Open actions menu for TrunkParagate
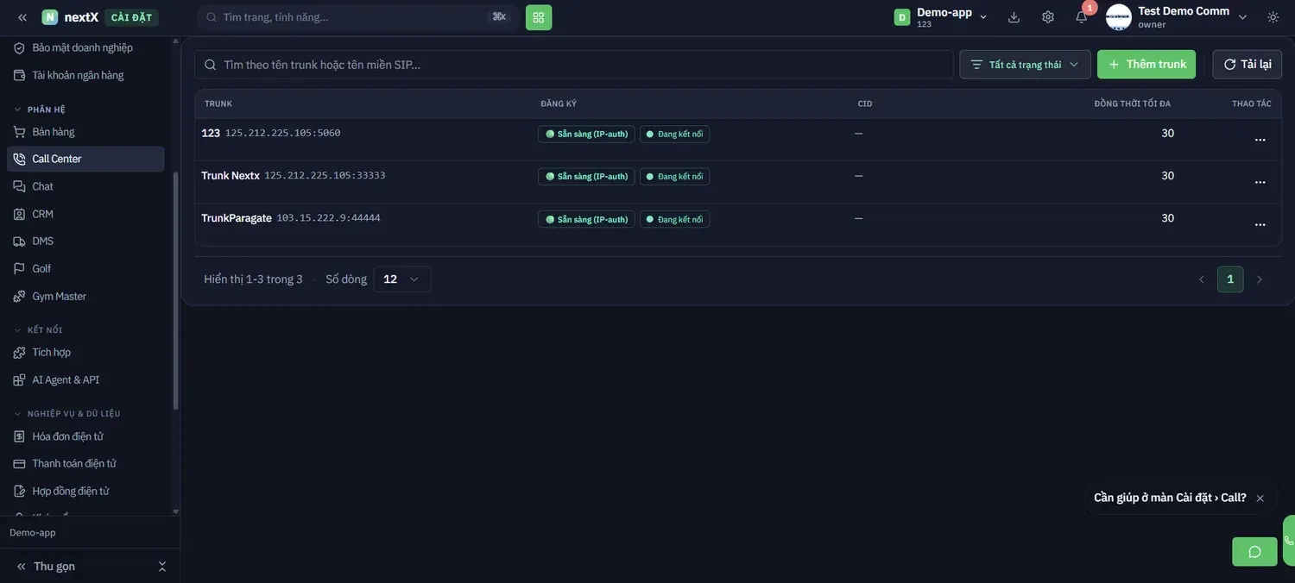 (x=1260, y=224)
